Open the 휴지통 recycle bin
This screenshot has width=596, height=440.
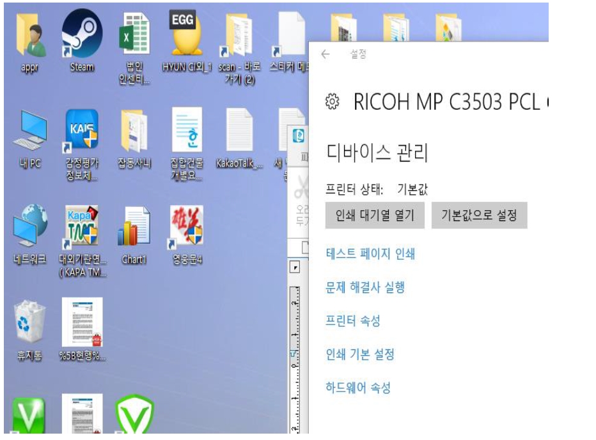pyautogui.click(x=29, y=321)
